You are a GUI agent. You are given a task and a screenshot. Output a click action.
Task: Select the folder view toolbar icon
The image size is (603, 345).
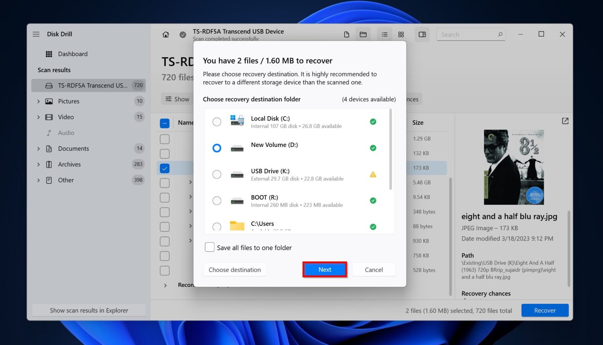(363, 34)
